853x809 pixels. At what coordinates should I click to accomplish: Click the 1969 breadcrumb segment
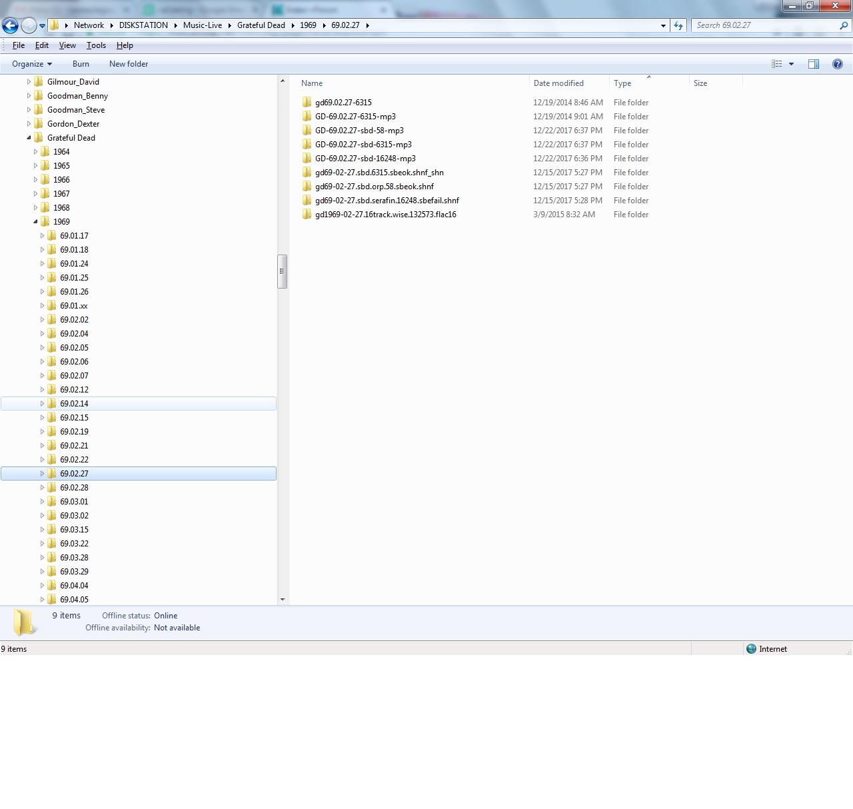(x=308, y=25)
